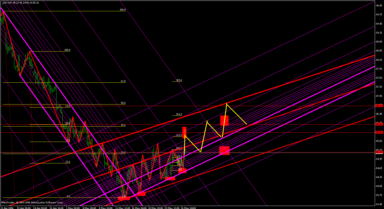Click the 90.05 price scale value

379,6
